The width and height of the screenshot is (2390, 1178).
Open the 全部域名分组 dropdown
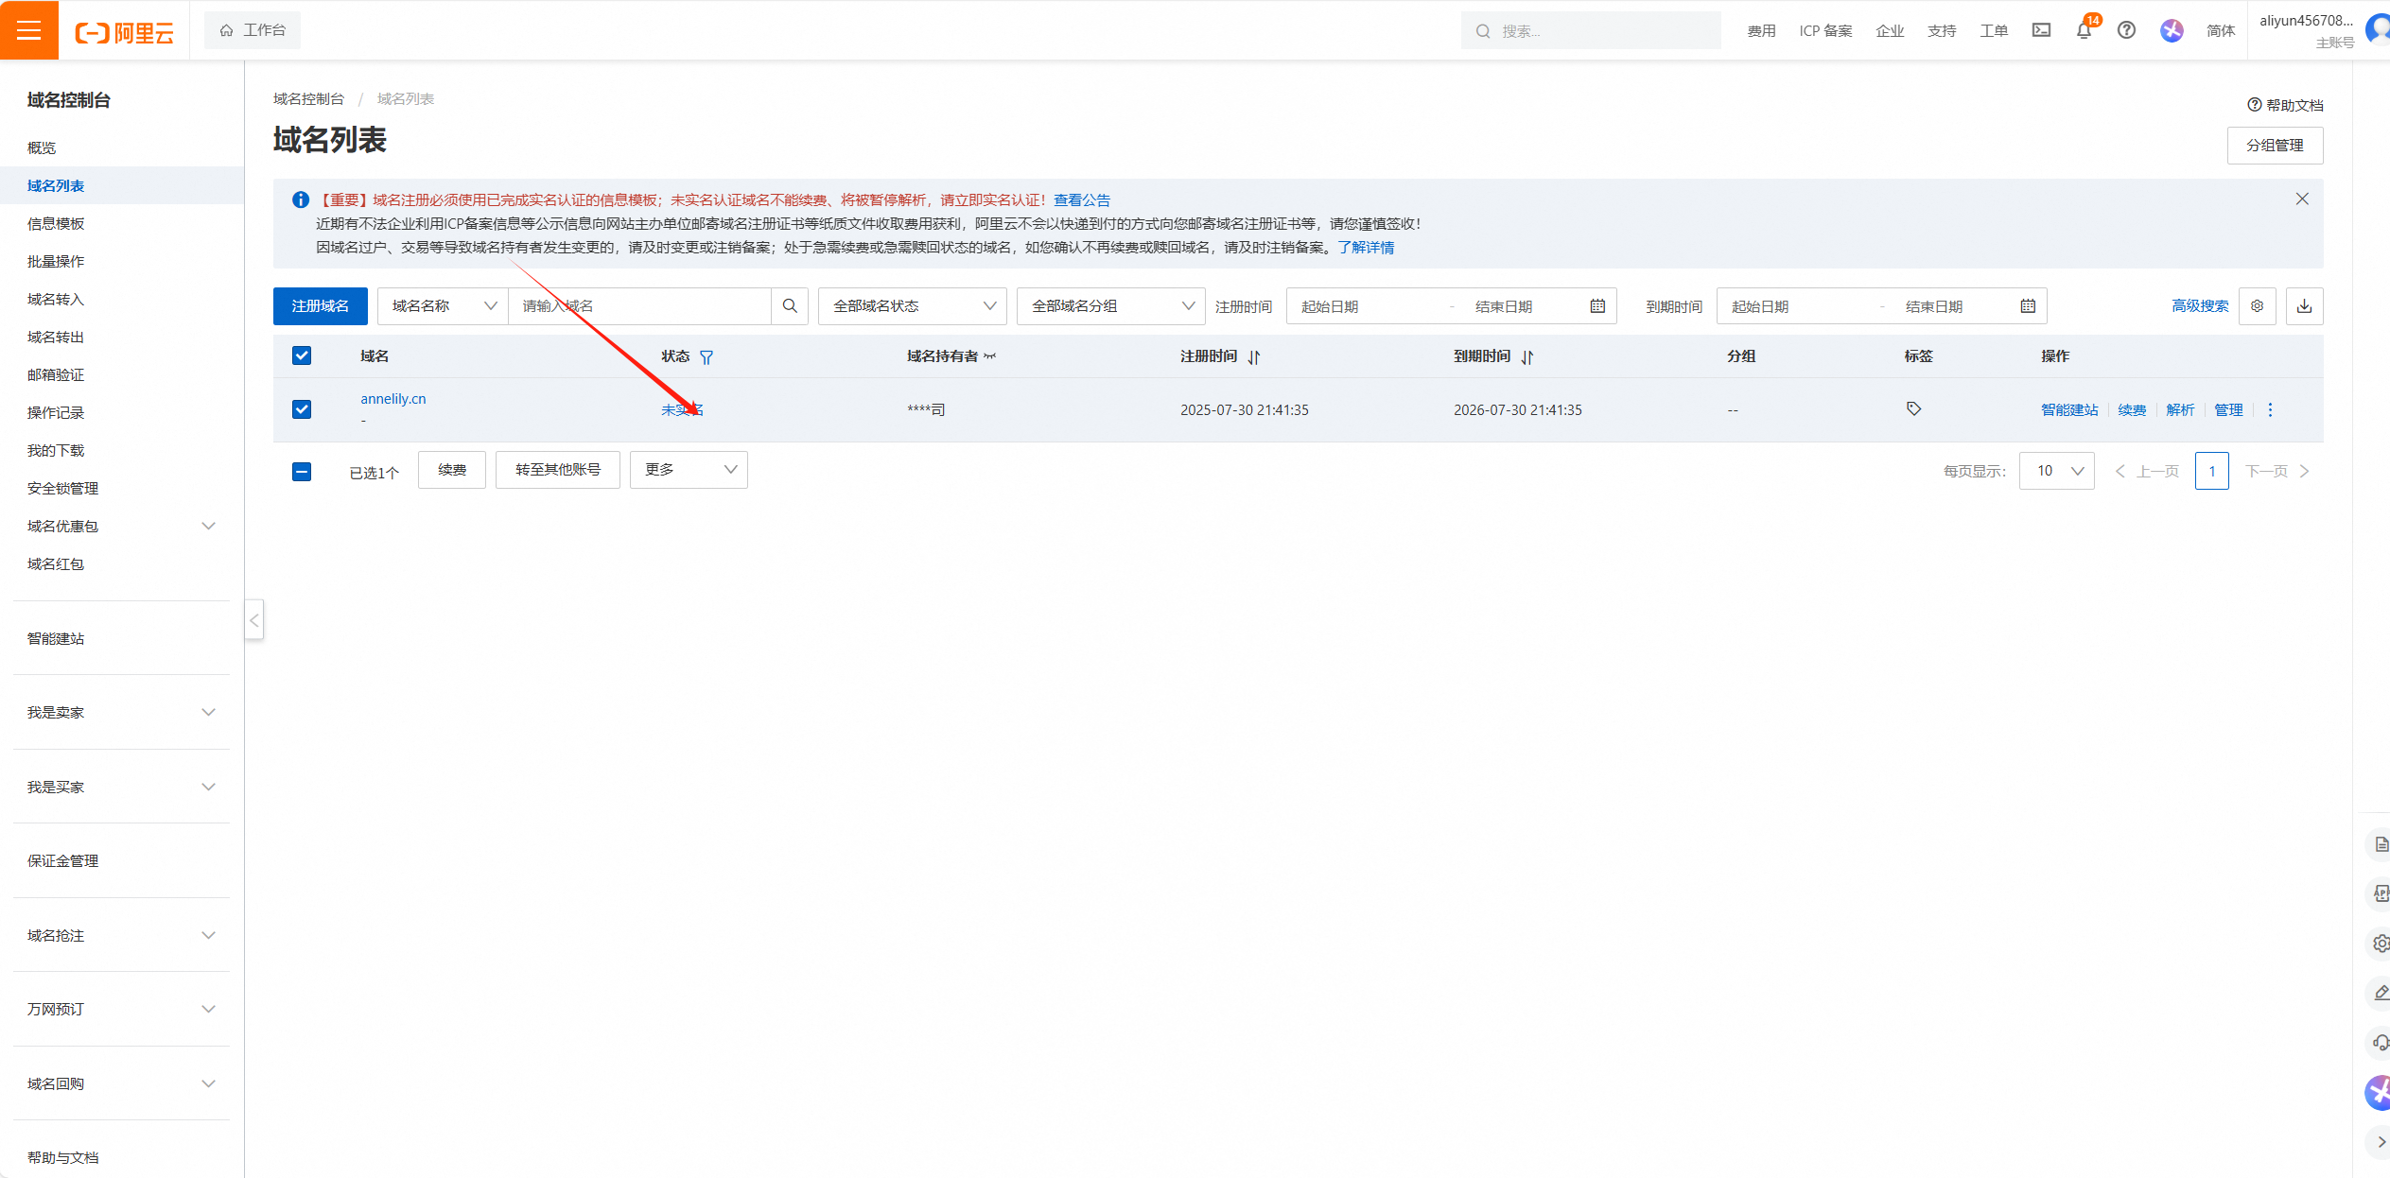[1110, 306]
